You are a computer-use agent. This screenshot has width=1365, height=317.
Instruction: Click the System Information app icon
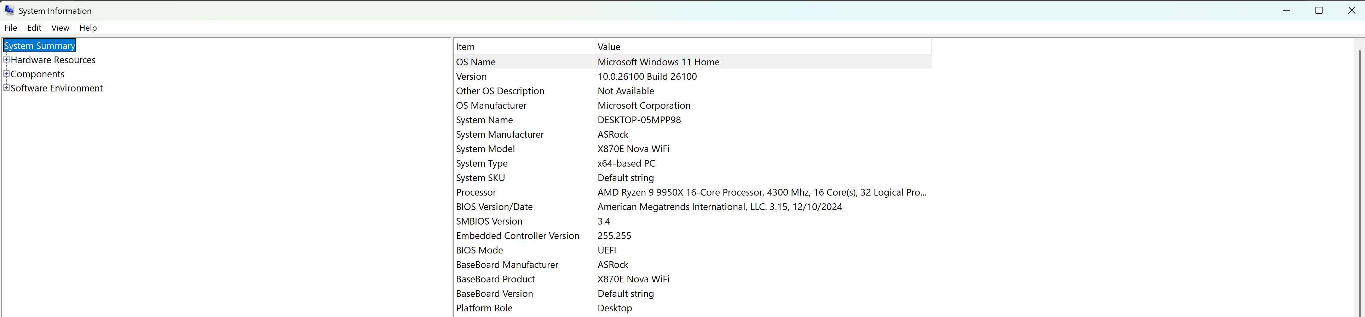point(9,10)
